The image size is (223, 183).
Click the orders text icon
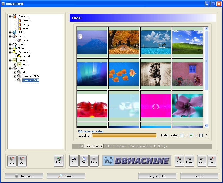[x=19, y=40]
